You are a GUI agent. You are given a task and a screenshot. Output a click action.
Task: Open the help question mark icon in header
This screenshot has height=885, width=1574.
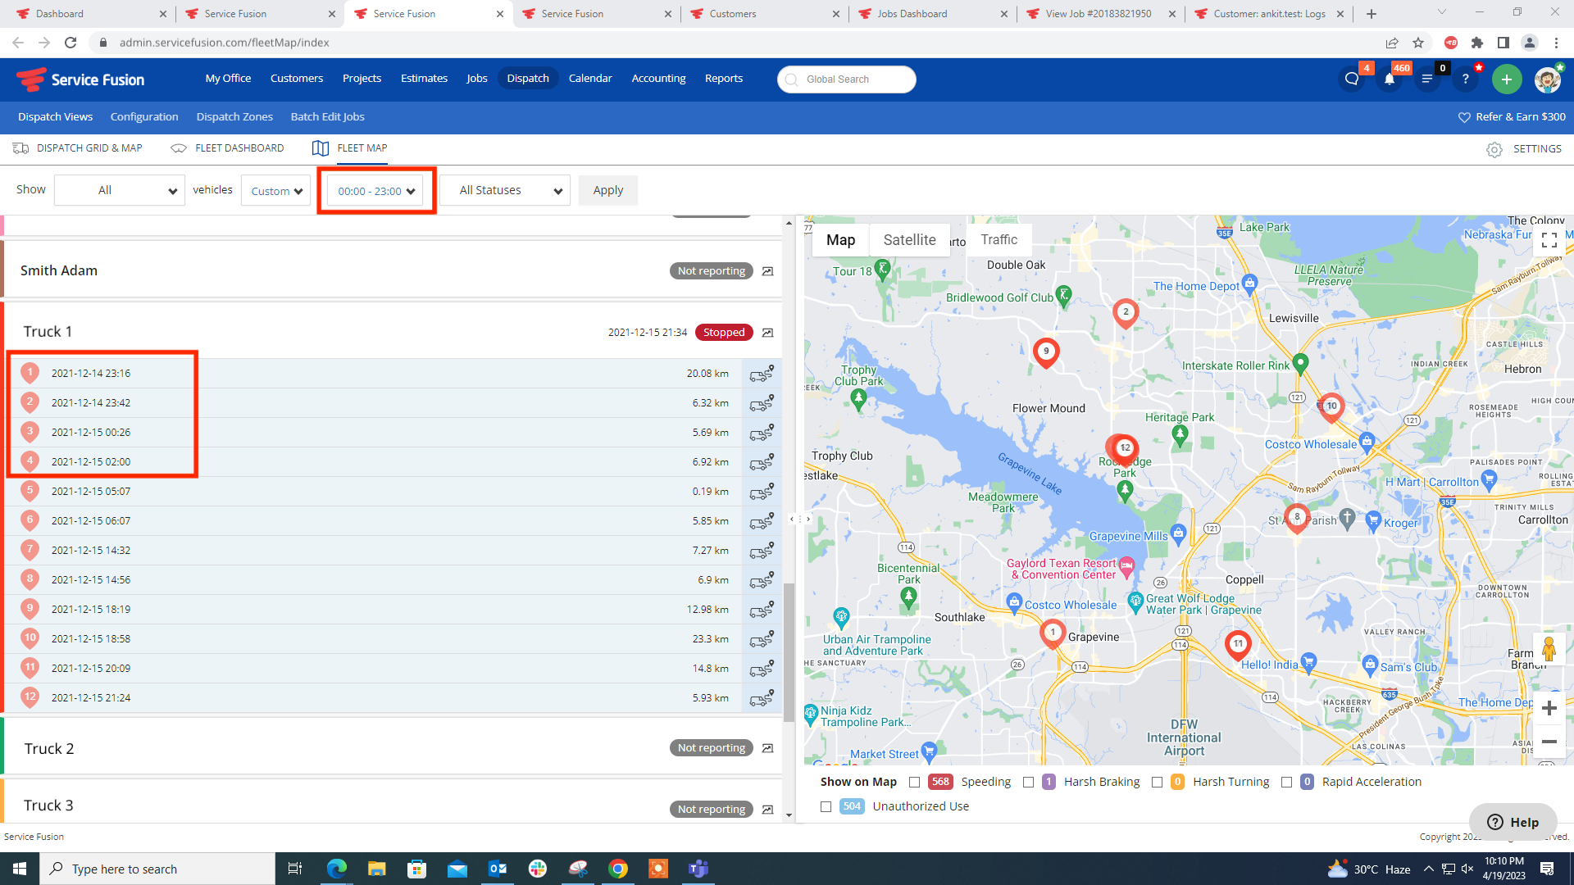point(1465,79)
